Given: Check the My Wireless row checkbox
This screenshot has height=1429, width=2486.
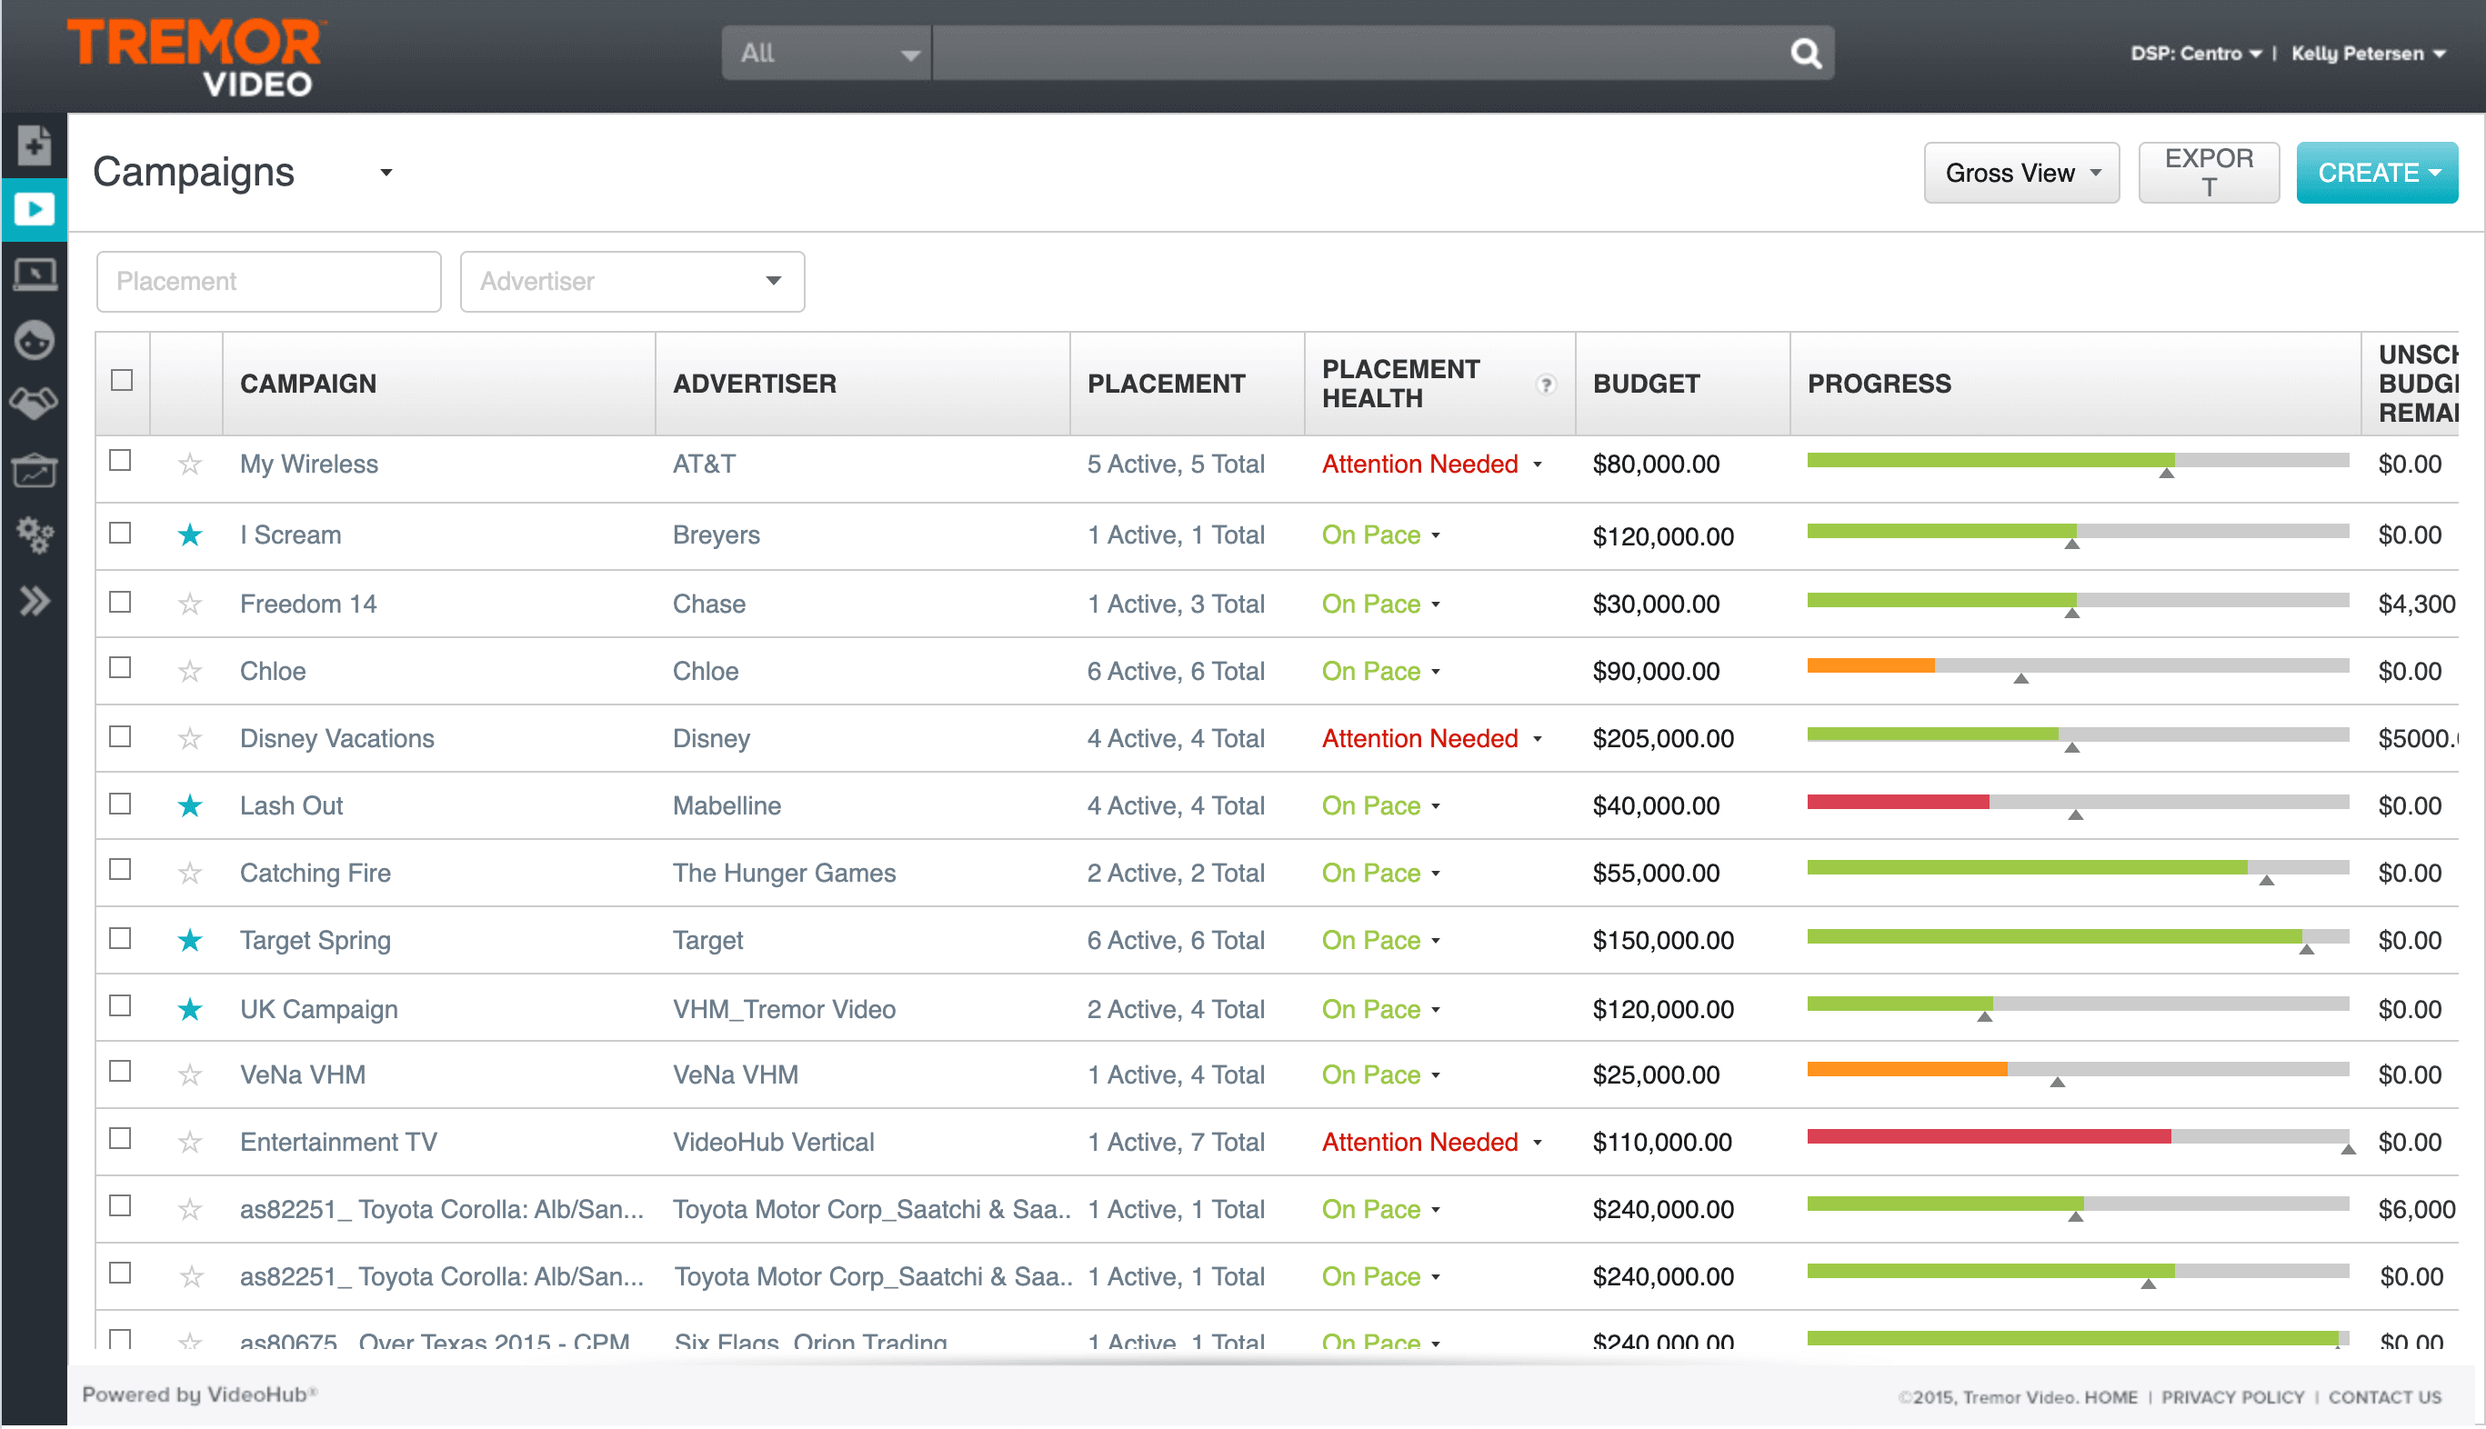Looking at the screenshot, I should pyautogui.click(x=120, y=460).
